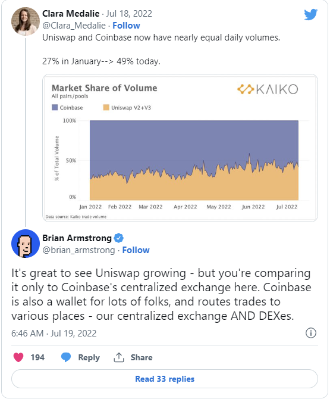Click the Coinbase purple legend swatch
This screenshot has height=399, width=330.
pos(55,107)
